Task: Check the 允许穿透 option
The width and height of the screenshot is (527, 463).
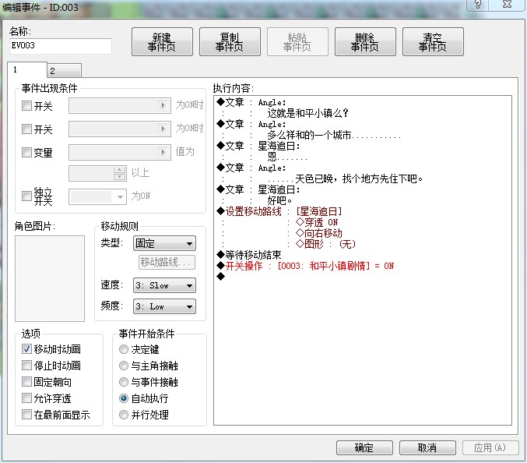Action: pyautogui.click(x=26, y=398)
